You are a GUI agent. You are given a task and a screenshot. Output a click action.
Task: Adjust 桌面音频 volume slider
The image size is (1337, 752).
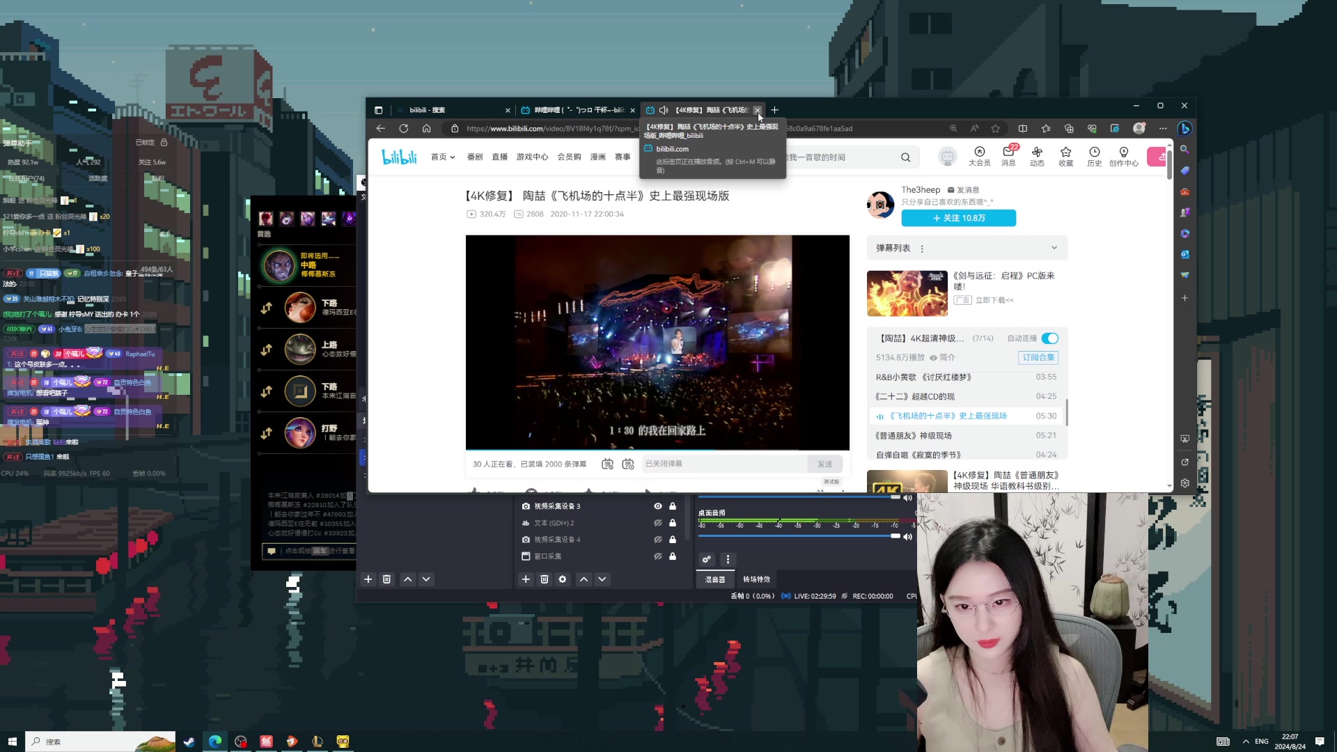pos(799,536)
